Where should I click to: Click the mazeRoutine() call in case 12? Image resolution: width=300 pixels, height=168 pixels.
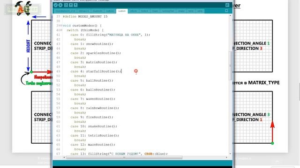point(101,145)
